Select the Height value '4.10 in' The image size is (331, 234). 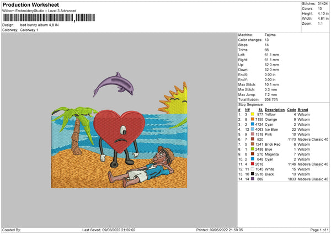pyautogui.click(x=323, y=13)
